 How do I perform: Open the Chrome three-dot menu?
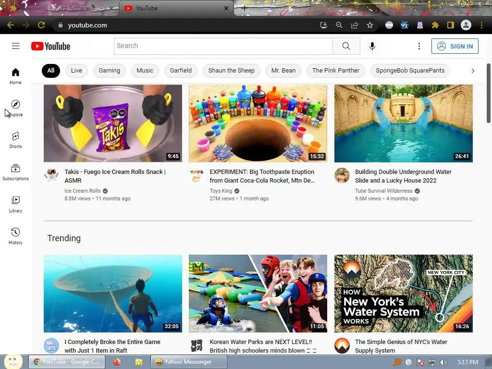tap(481, 25)
